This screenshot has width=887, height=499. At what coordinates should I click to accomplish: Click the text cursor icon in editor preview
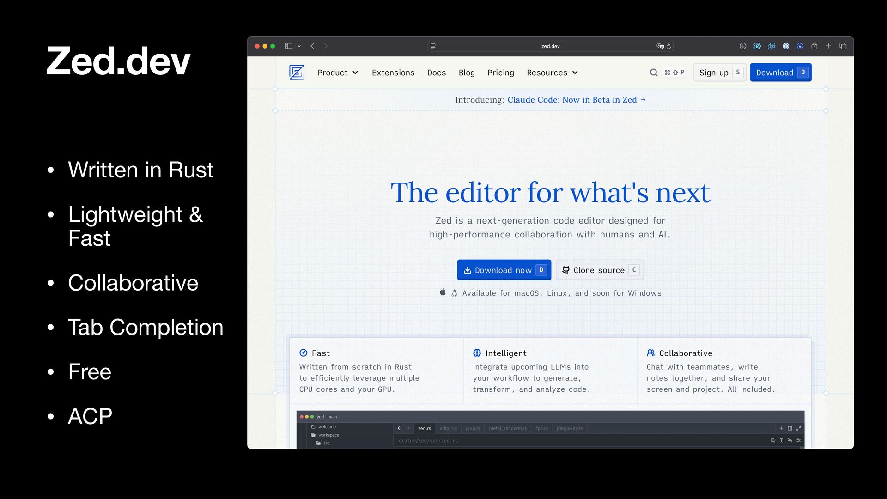[x=781, y=440]
